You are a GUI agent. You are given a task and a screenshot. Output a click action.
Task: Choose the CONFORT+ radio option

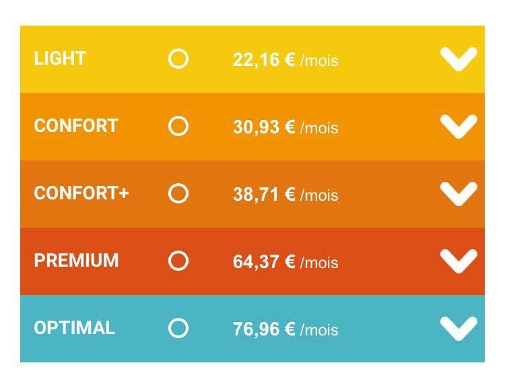pyautogui.click(x=178, y=193)
